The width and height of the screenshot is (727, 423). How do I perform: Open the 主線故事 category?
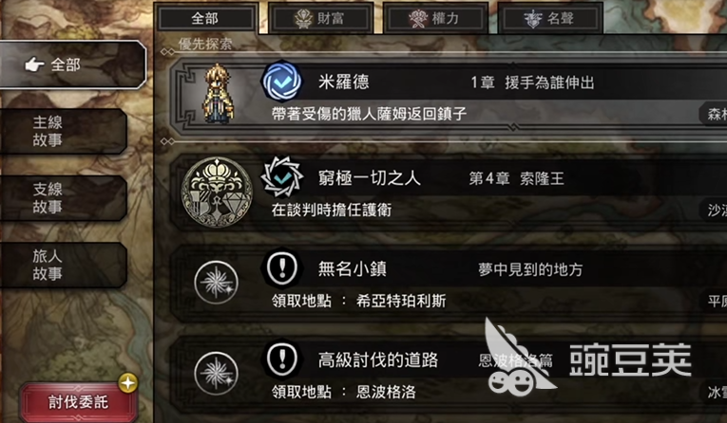click(x=63, y=132)
